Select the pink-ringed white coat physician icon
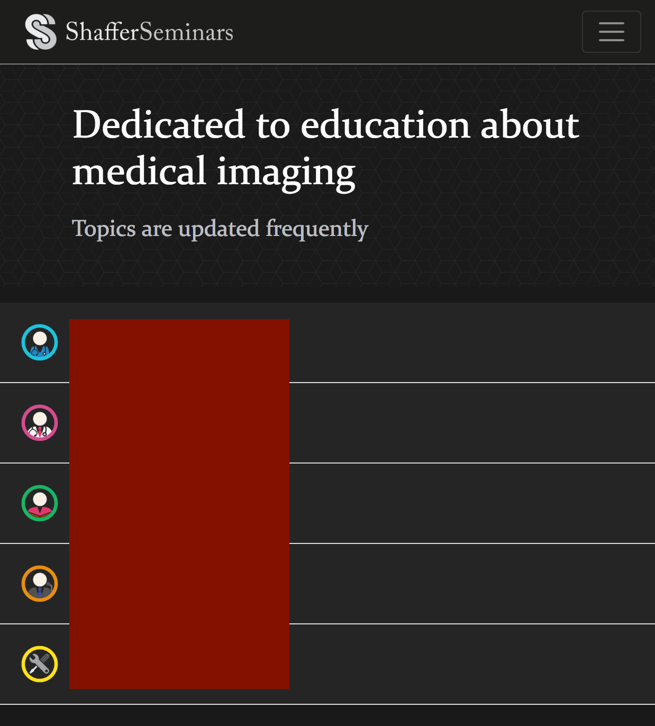 click(x=40, y=423)
